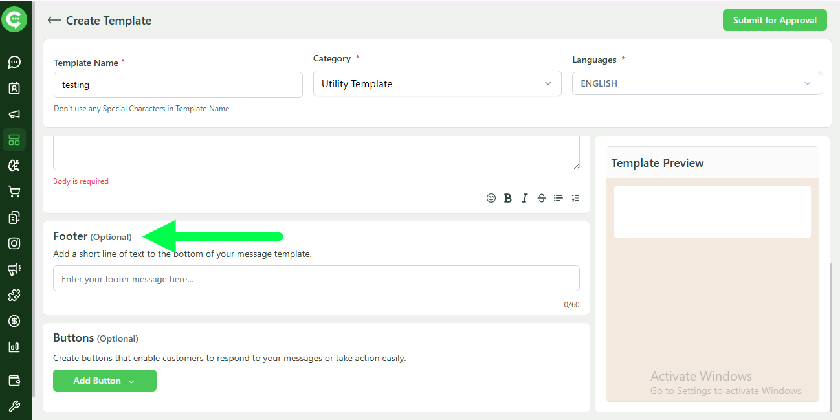840x420 pixels.
Task: Apply strikethrough formatting
Action: 541,197
